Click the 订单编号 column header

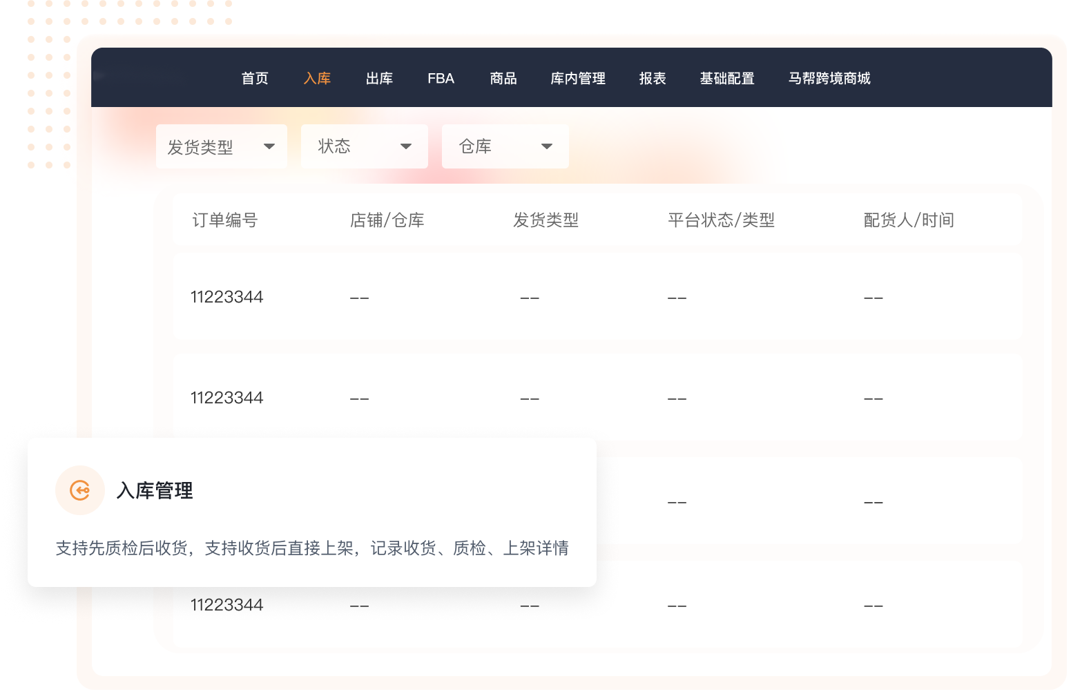coord(225,220)
